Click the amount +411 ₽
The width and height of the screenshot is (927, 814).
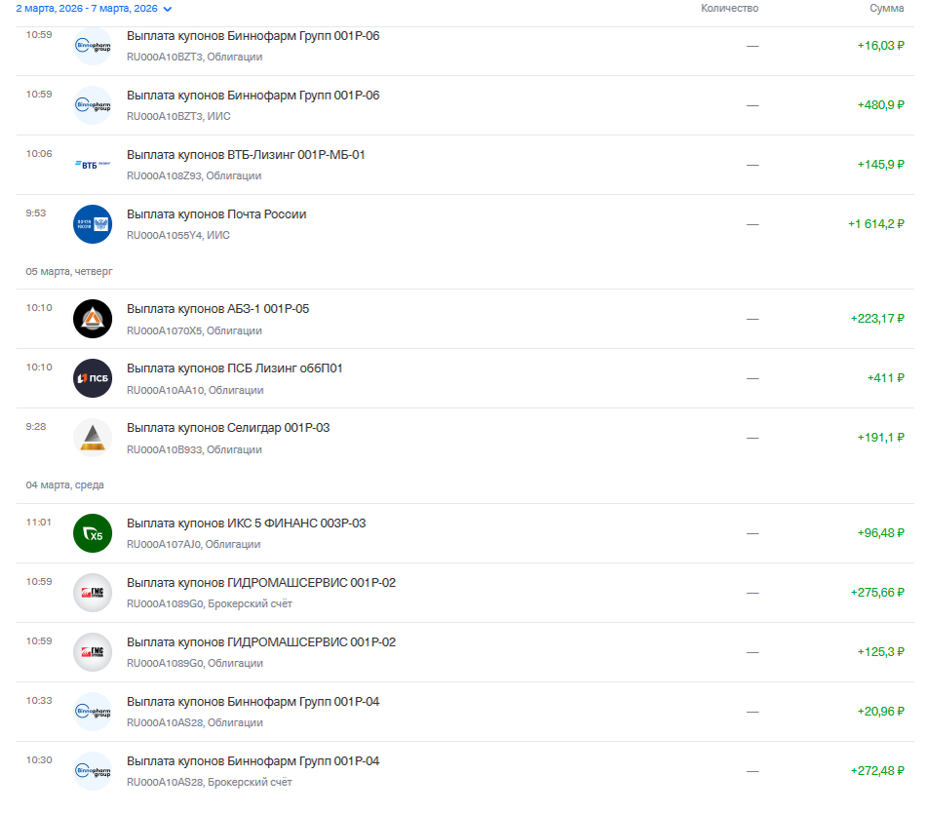[x=886, y=377]
